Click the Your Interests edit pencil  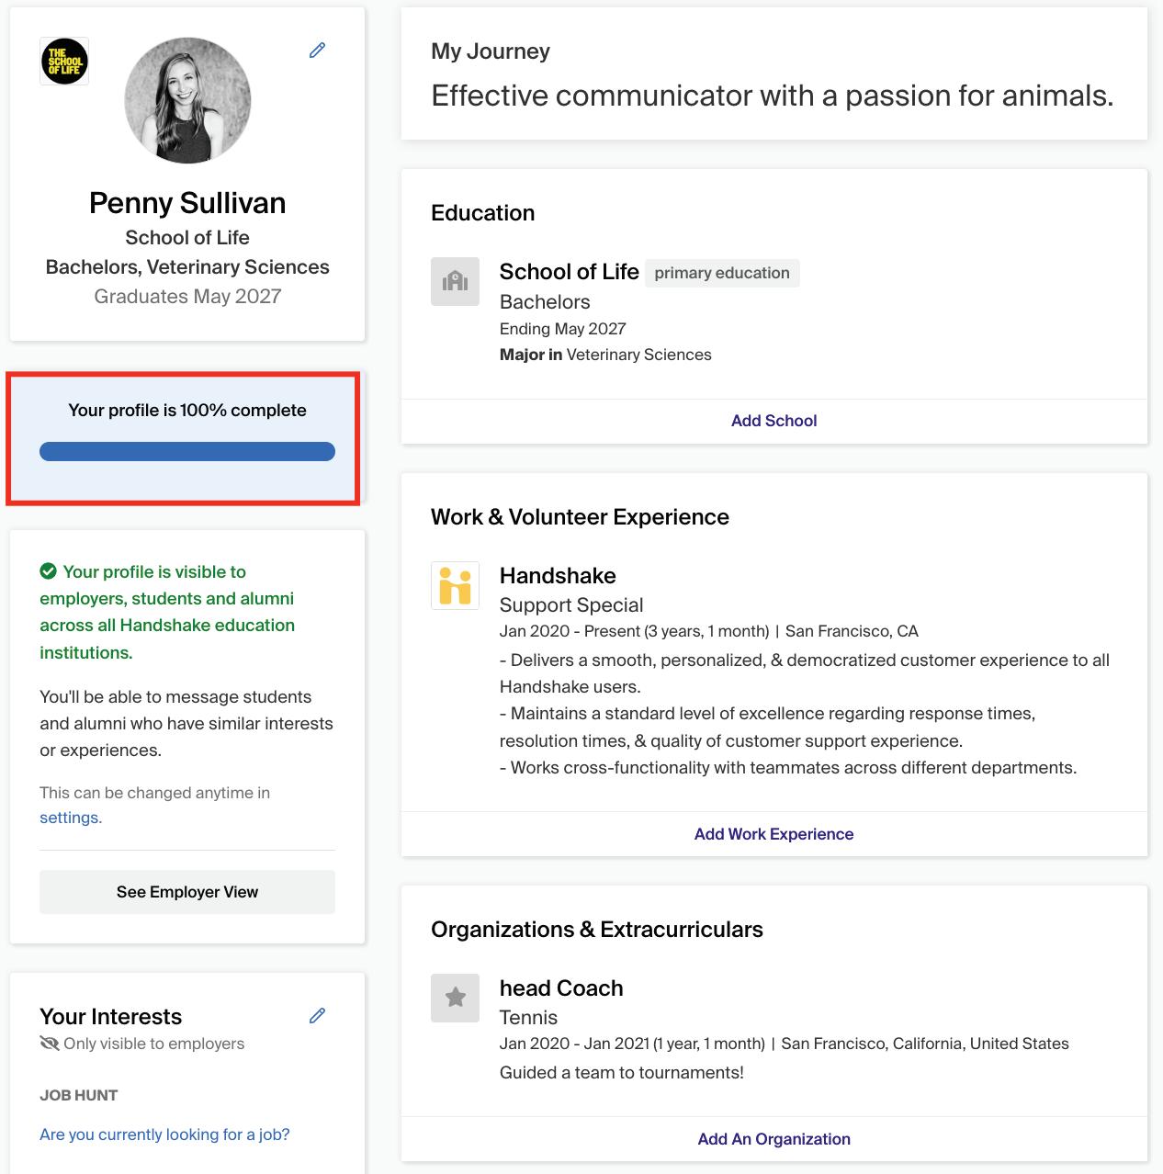tap(317, 1015)
